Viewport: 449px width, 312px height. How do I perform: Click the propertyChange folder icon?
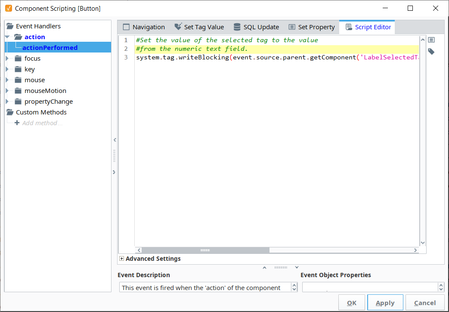18,102
